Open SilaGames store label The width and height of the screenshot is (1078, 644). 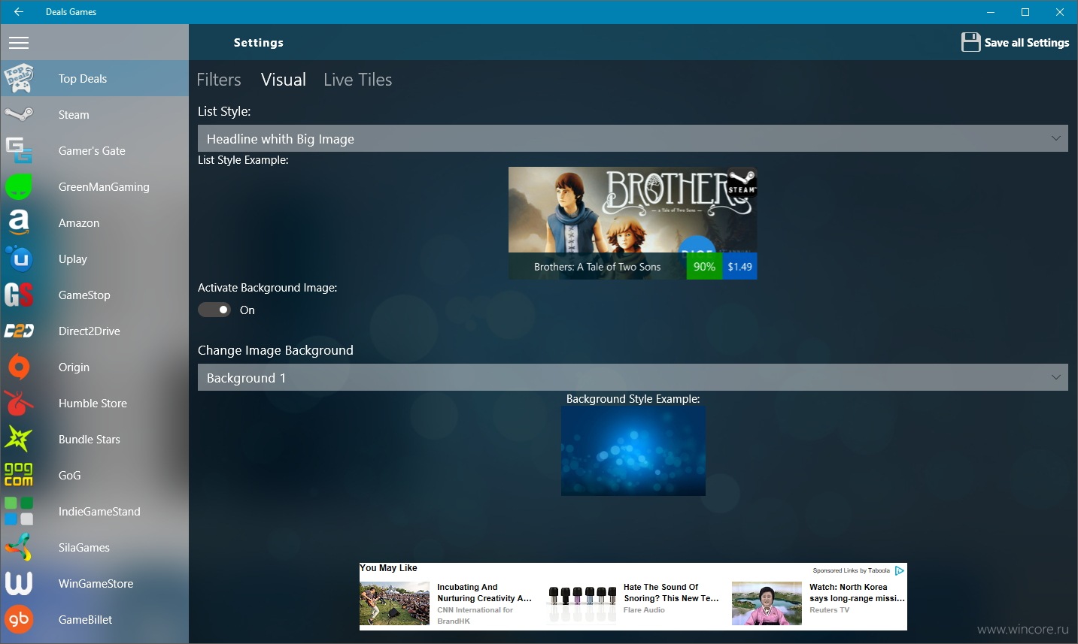(x=84, y=547)
